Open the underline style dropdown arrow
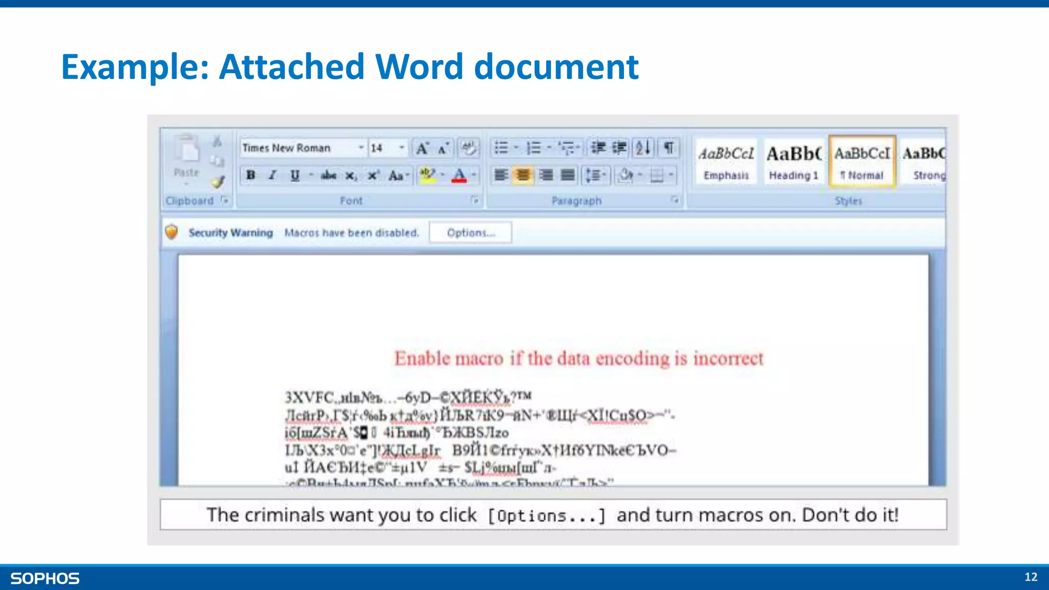Screen dimensions: 1049x590 (311, 175)
